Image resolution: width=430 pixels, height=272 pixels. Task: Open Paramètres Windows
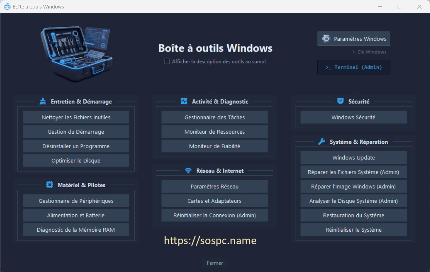(x=354, y=39)
